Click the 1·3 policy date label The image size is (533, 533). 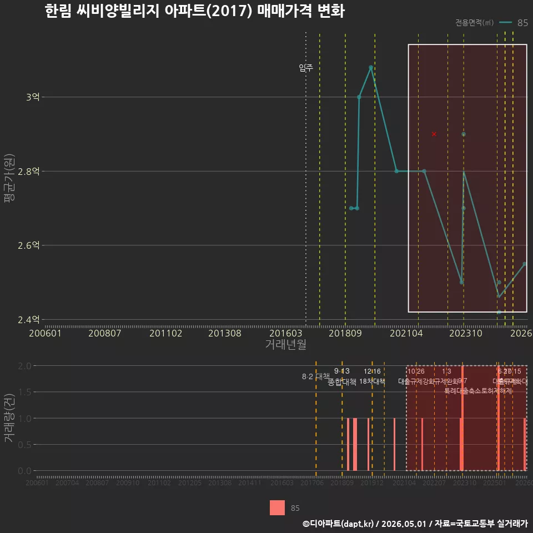point(446,371)
